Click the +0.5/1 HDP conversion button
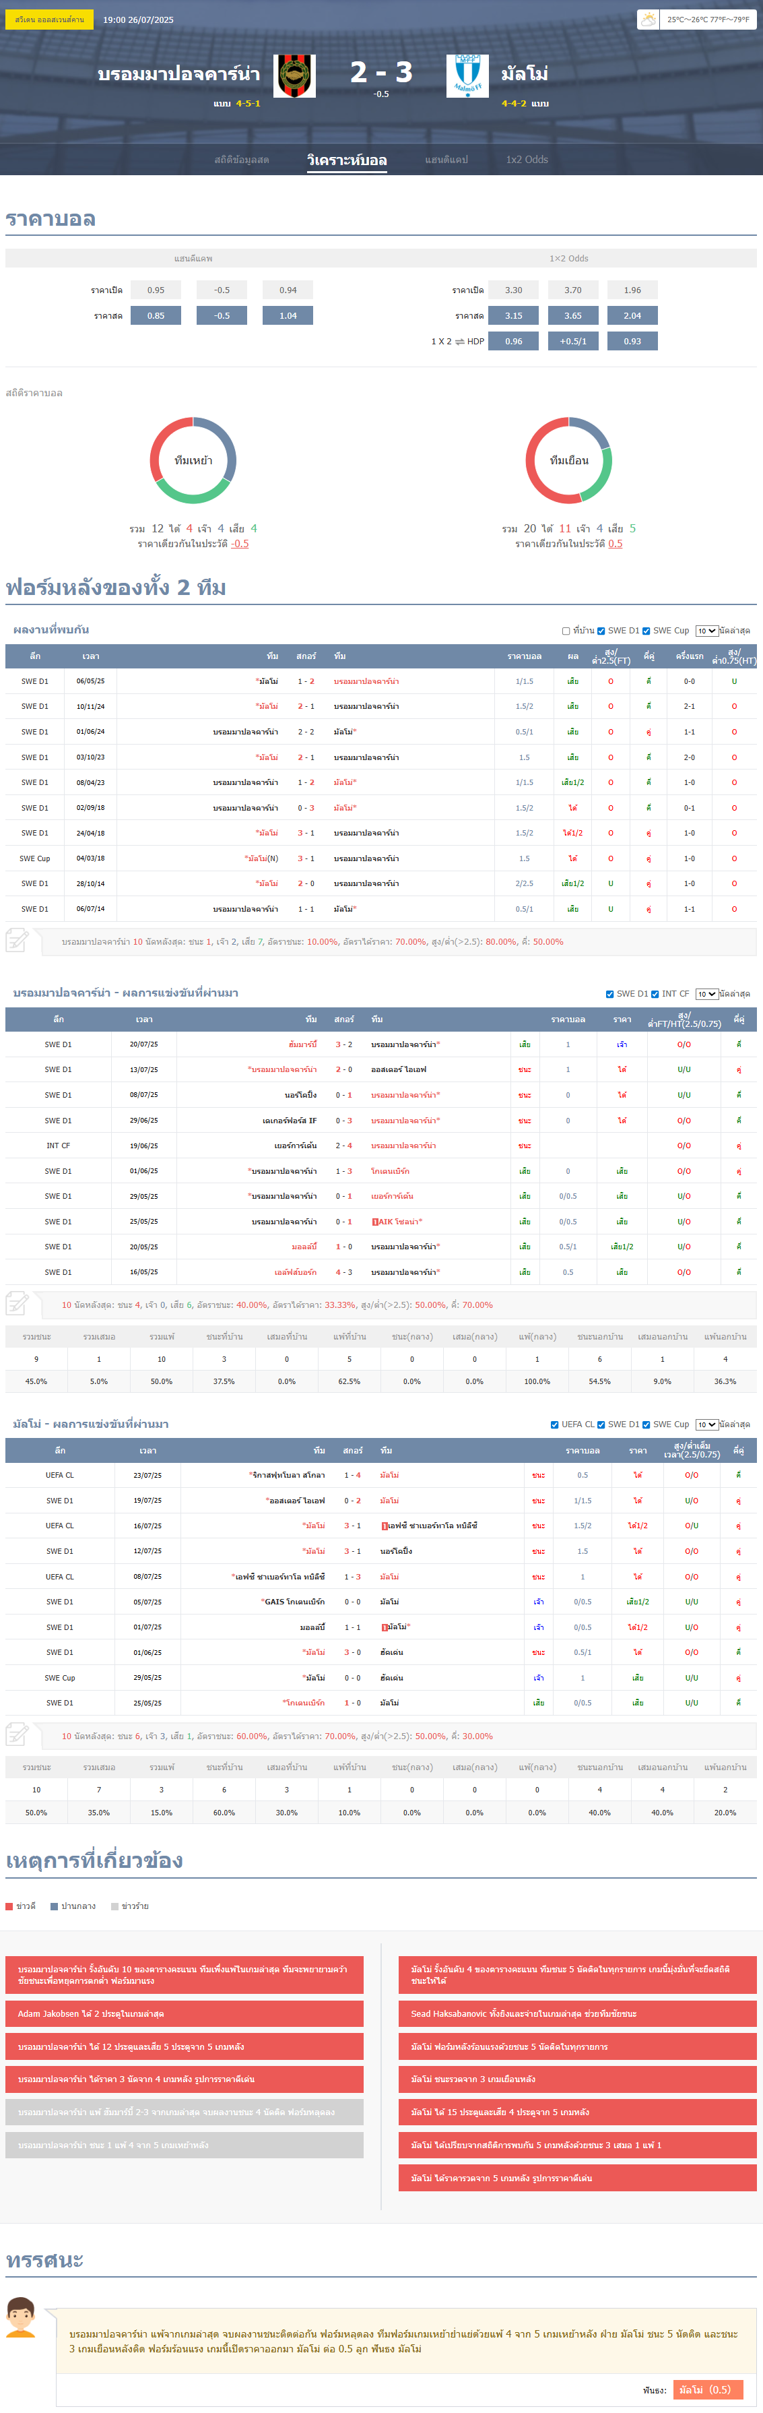763x2413 pixels. coord(573,341)
